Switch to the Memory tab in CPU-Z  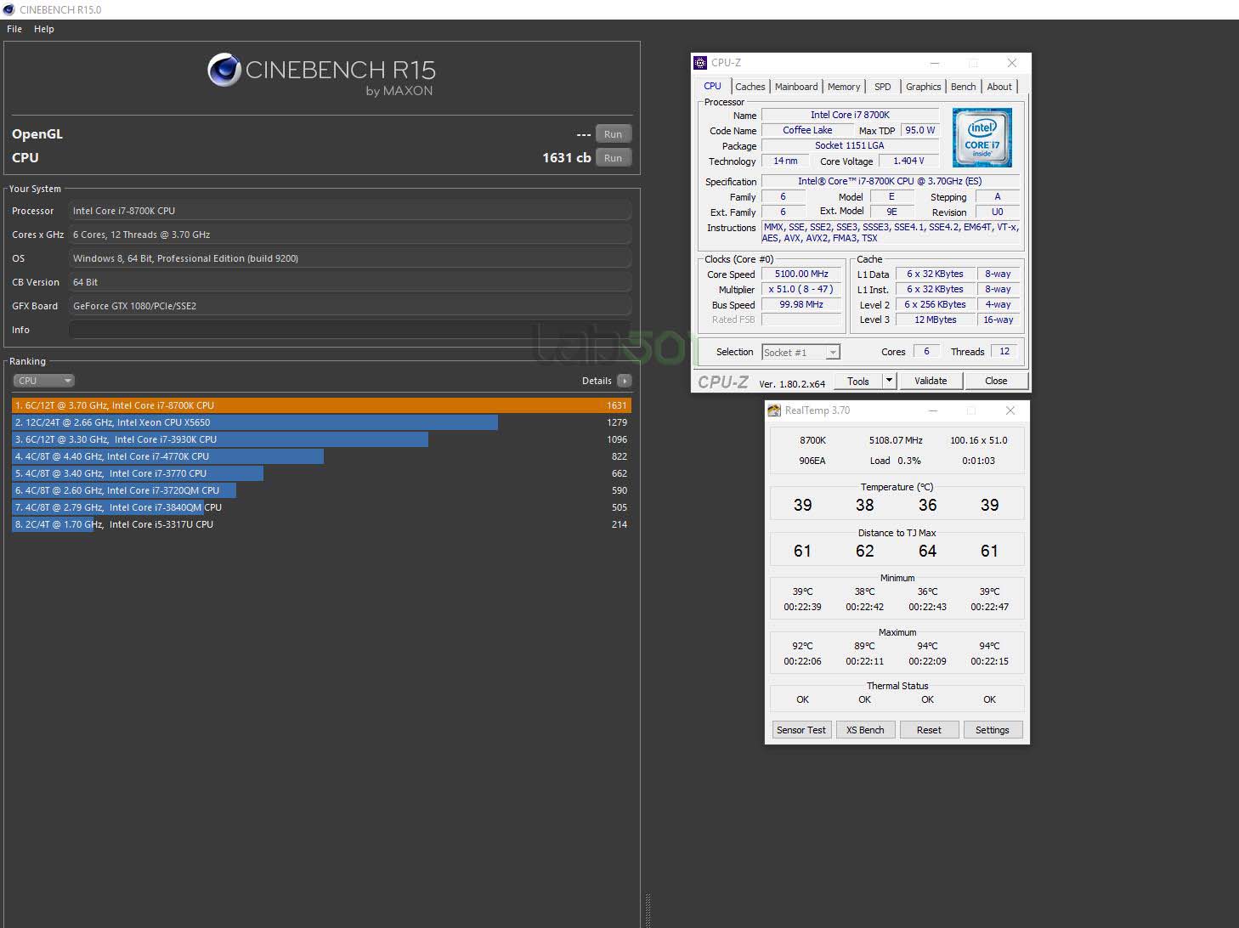tap(844, 87)
